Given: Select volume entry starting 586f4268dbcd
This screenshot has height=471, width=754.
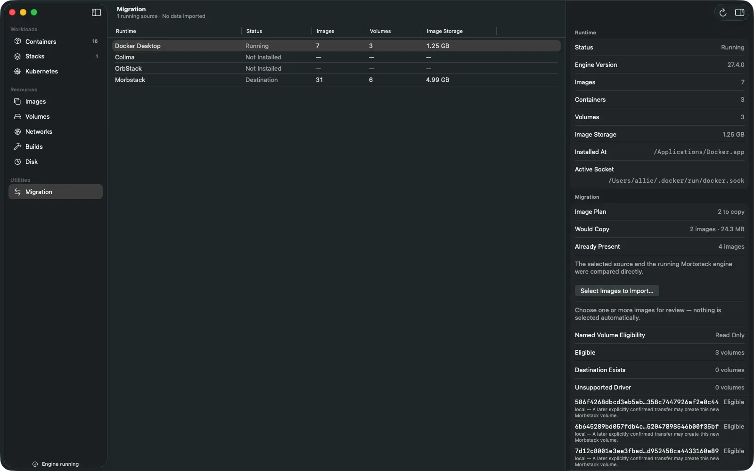Looking at the screenshot, I should [x=659, y=408].
